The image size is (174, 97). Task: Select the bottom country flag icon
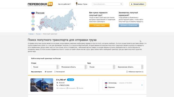tap(33, 29)
